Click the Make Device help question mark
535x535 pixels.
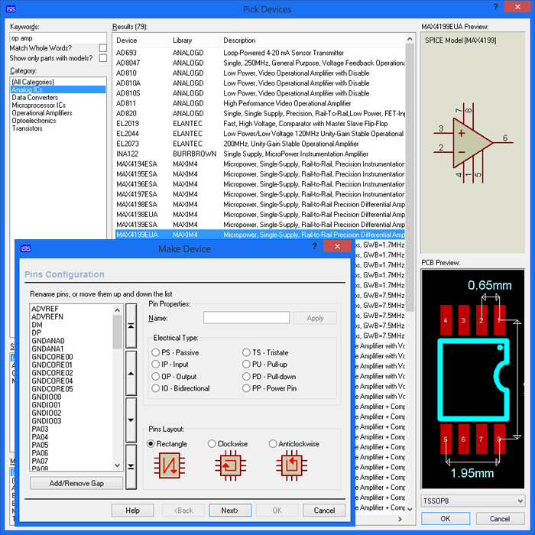[316, 248]
